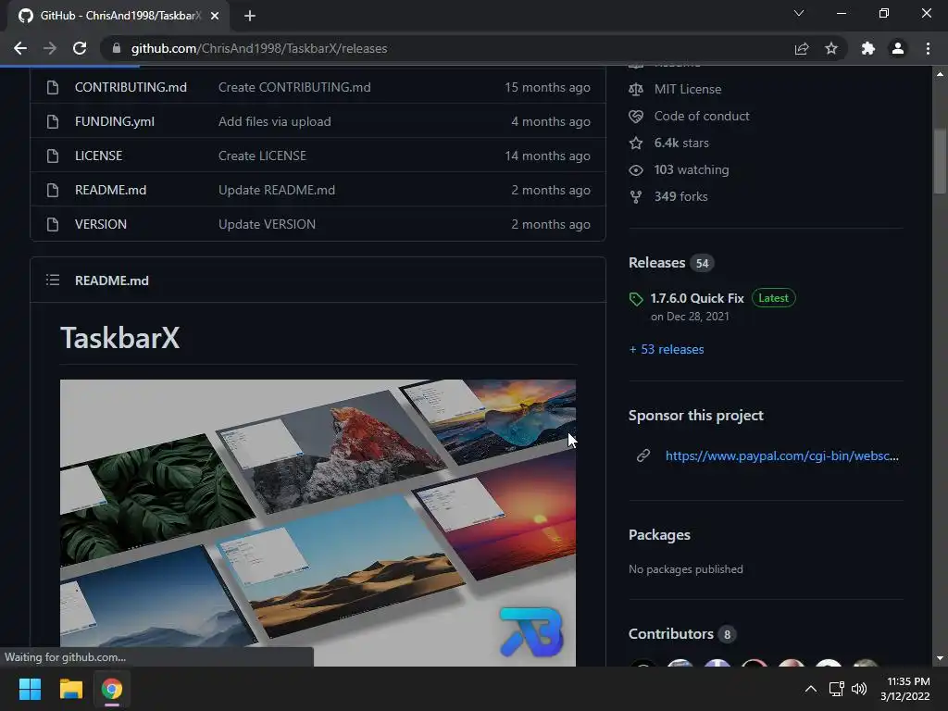Click the fork icon beside 349 forks
This screenshot has width=948, height=711.
click(636, 197)
